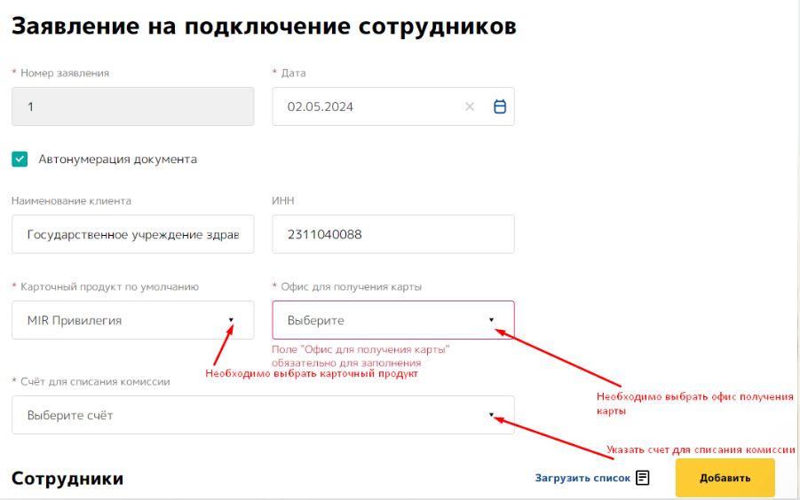Uncheck the Автонумерация документа checkbox

(x=20, y=160)
